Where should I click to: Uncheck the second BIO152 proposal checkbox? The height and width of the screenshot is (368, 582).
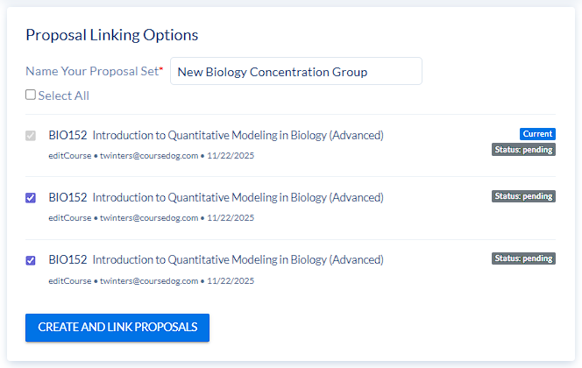pos(31,198)
